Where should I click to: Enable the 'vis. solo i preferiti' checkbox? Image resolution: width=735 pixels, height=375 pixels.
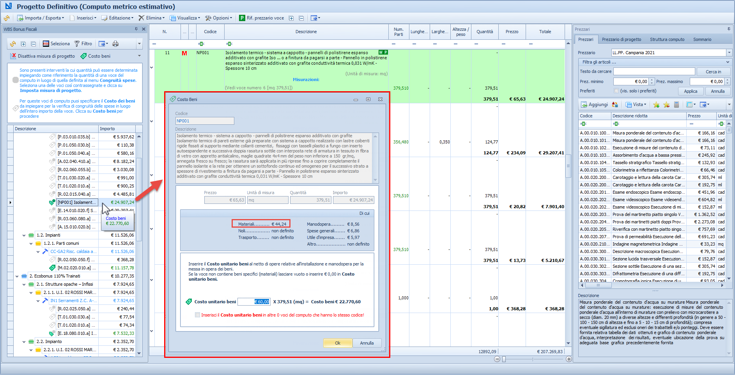pos(616,91)
